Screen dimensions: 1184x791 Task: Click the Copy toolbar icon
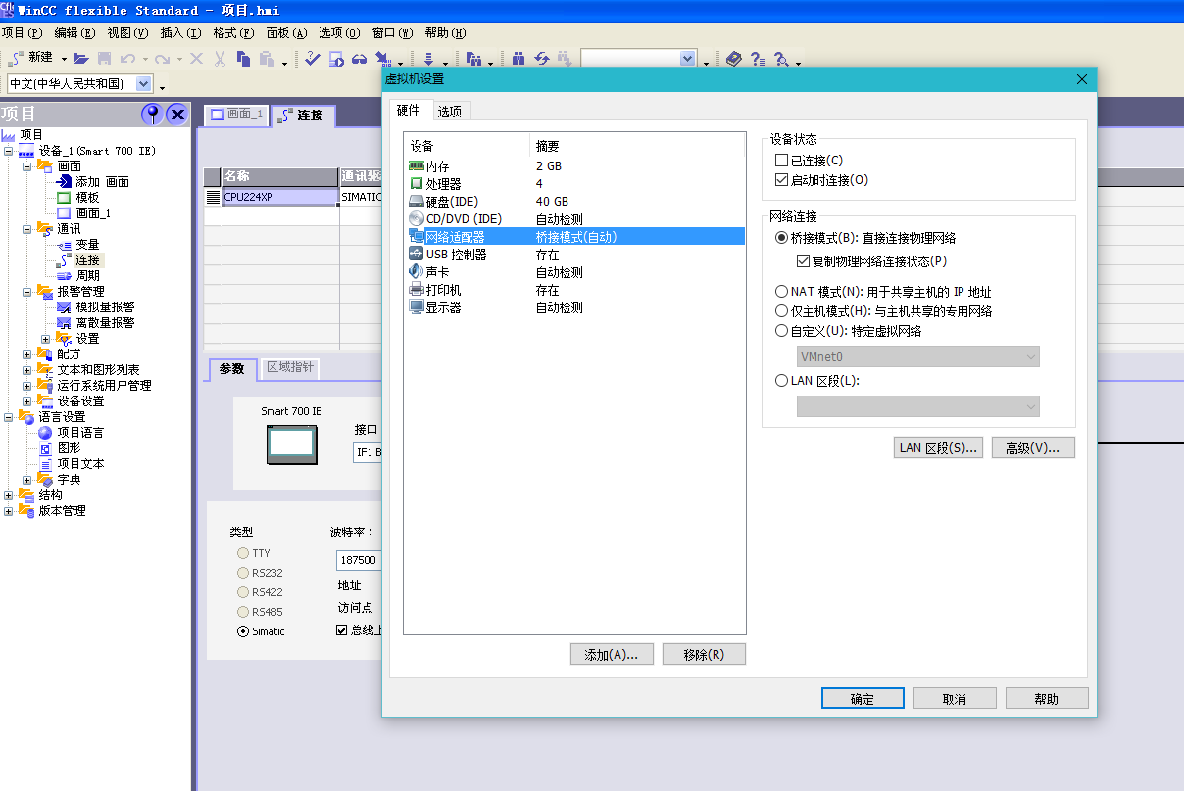coord(243,59)
